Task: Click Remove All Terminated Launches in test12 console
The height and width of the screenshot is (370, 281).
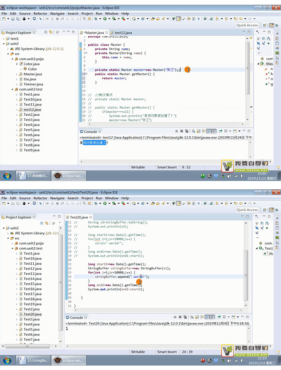Action: pyautogui.click(x=187, y=131)
